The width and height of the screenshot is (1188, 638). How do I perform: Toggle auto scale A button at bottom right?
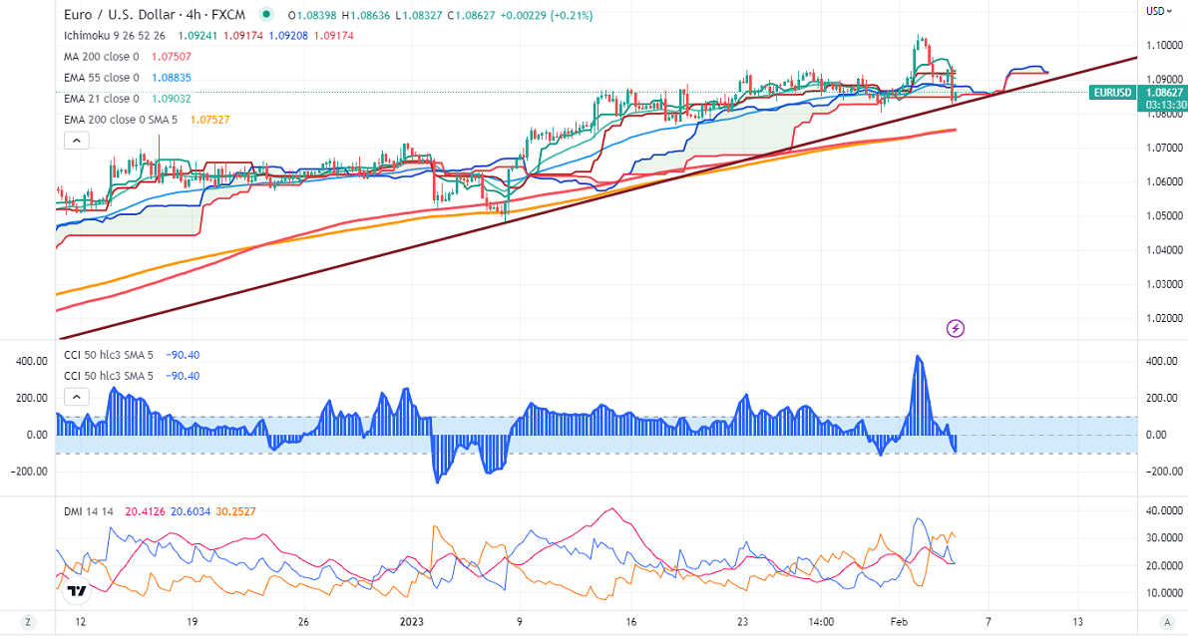coord(1162,622)
